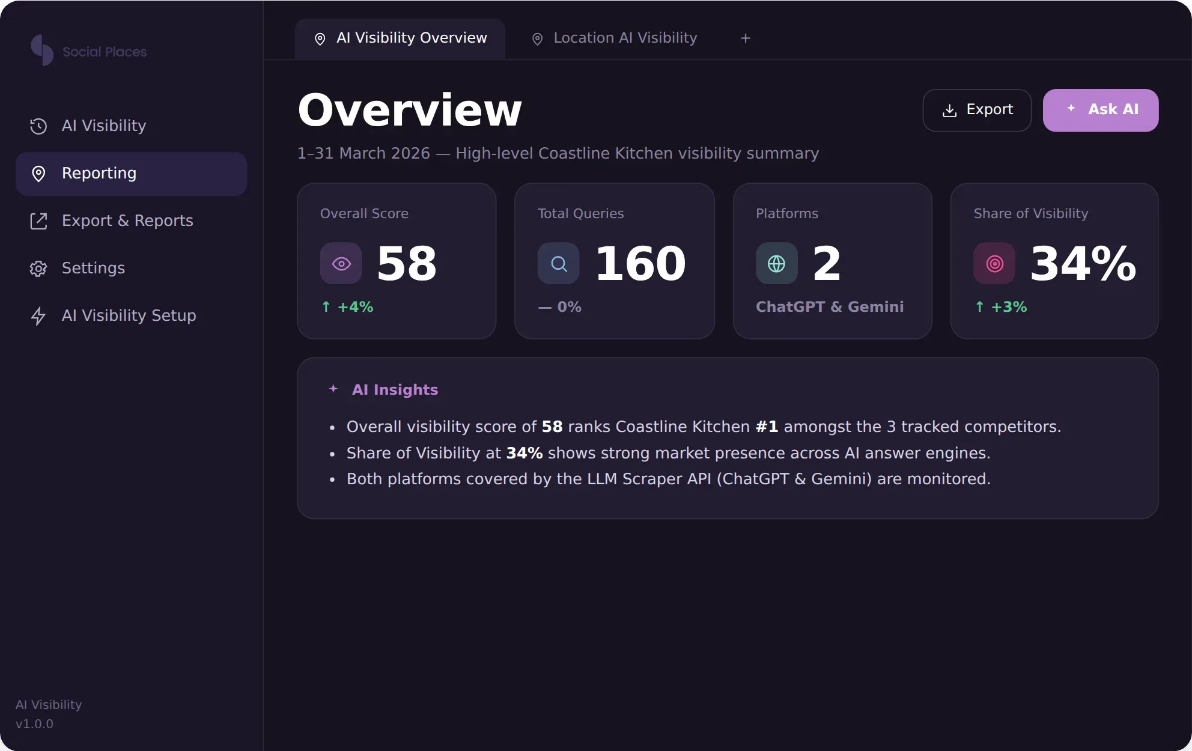Click the download icon in Export button

(950, 110)
